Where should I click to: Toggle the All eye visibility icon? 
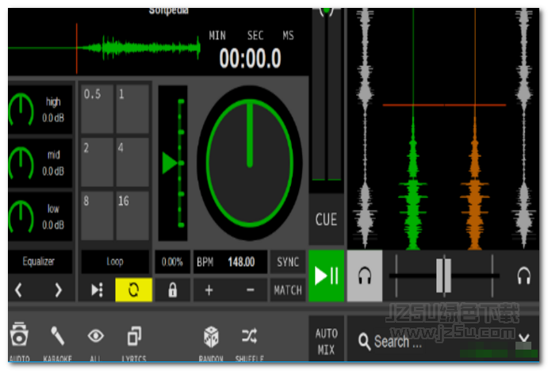pos(96,336)
